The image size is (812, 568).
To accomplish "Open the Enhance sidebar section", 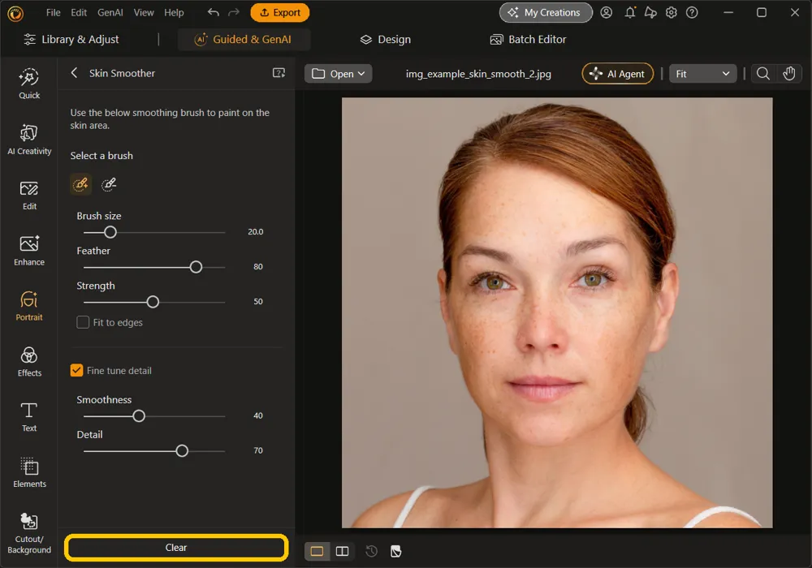I will 29,251.
